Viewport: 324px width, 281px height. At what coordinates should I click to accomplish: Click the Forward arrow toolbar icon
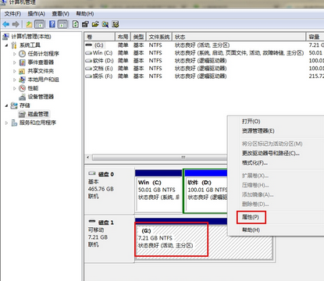(x=16, y=24)
